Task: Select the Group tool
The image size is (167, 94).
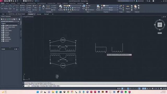Action: point(121,7)
